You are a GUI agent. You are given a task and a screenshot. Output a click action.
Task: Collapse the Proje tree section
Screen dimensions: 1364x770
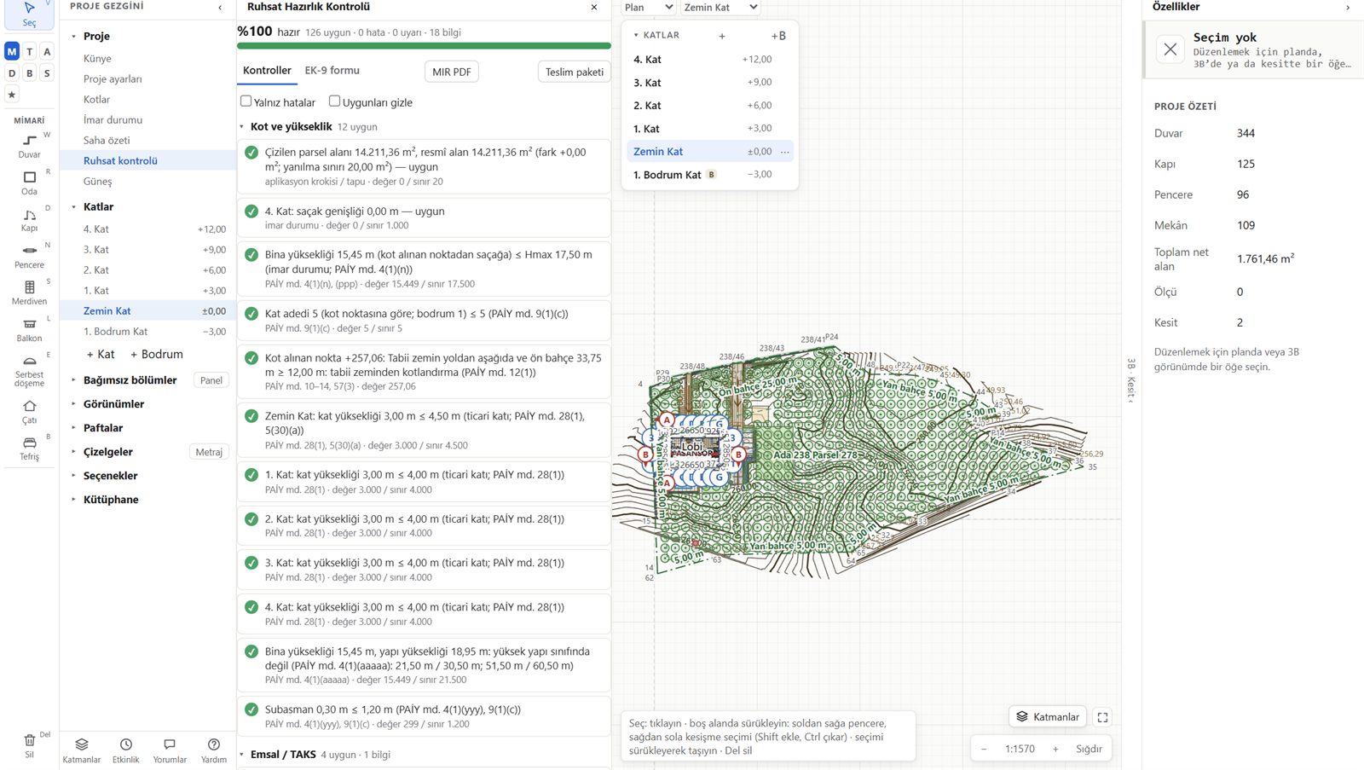(73, 37)
